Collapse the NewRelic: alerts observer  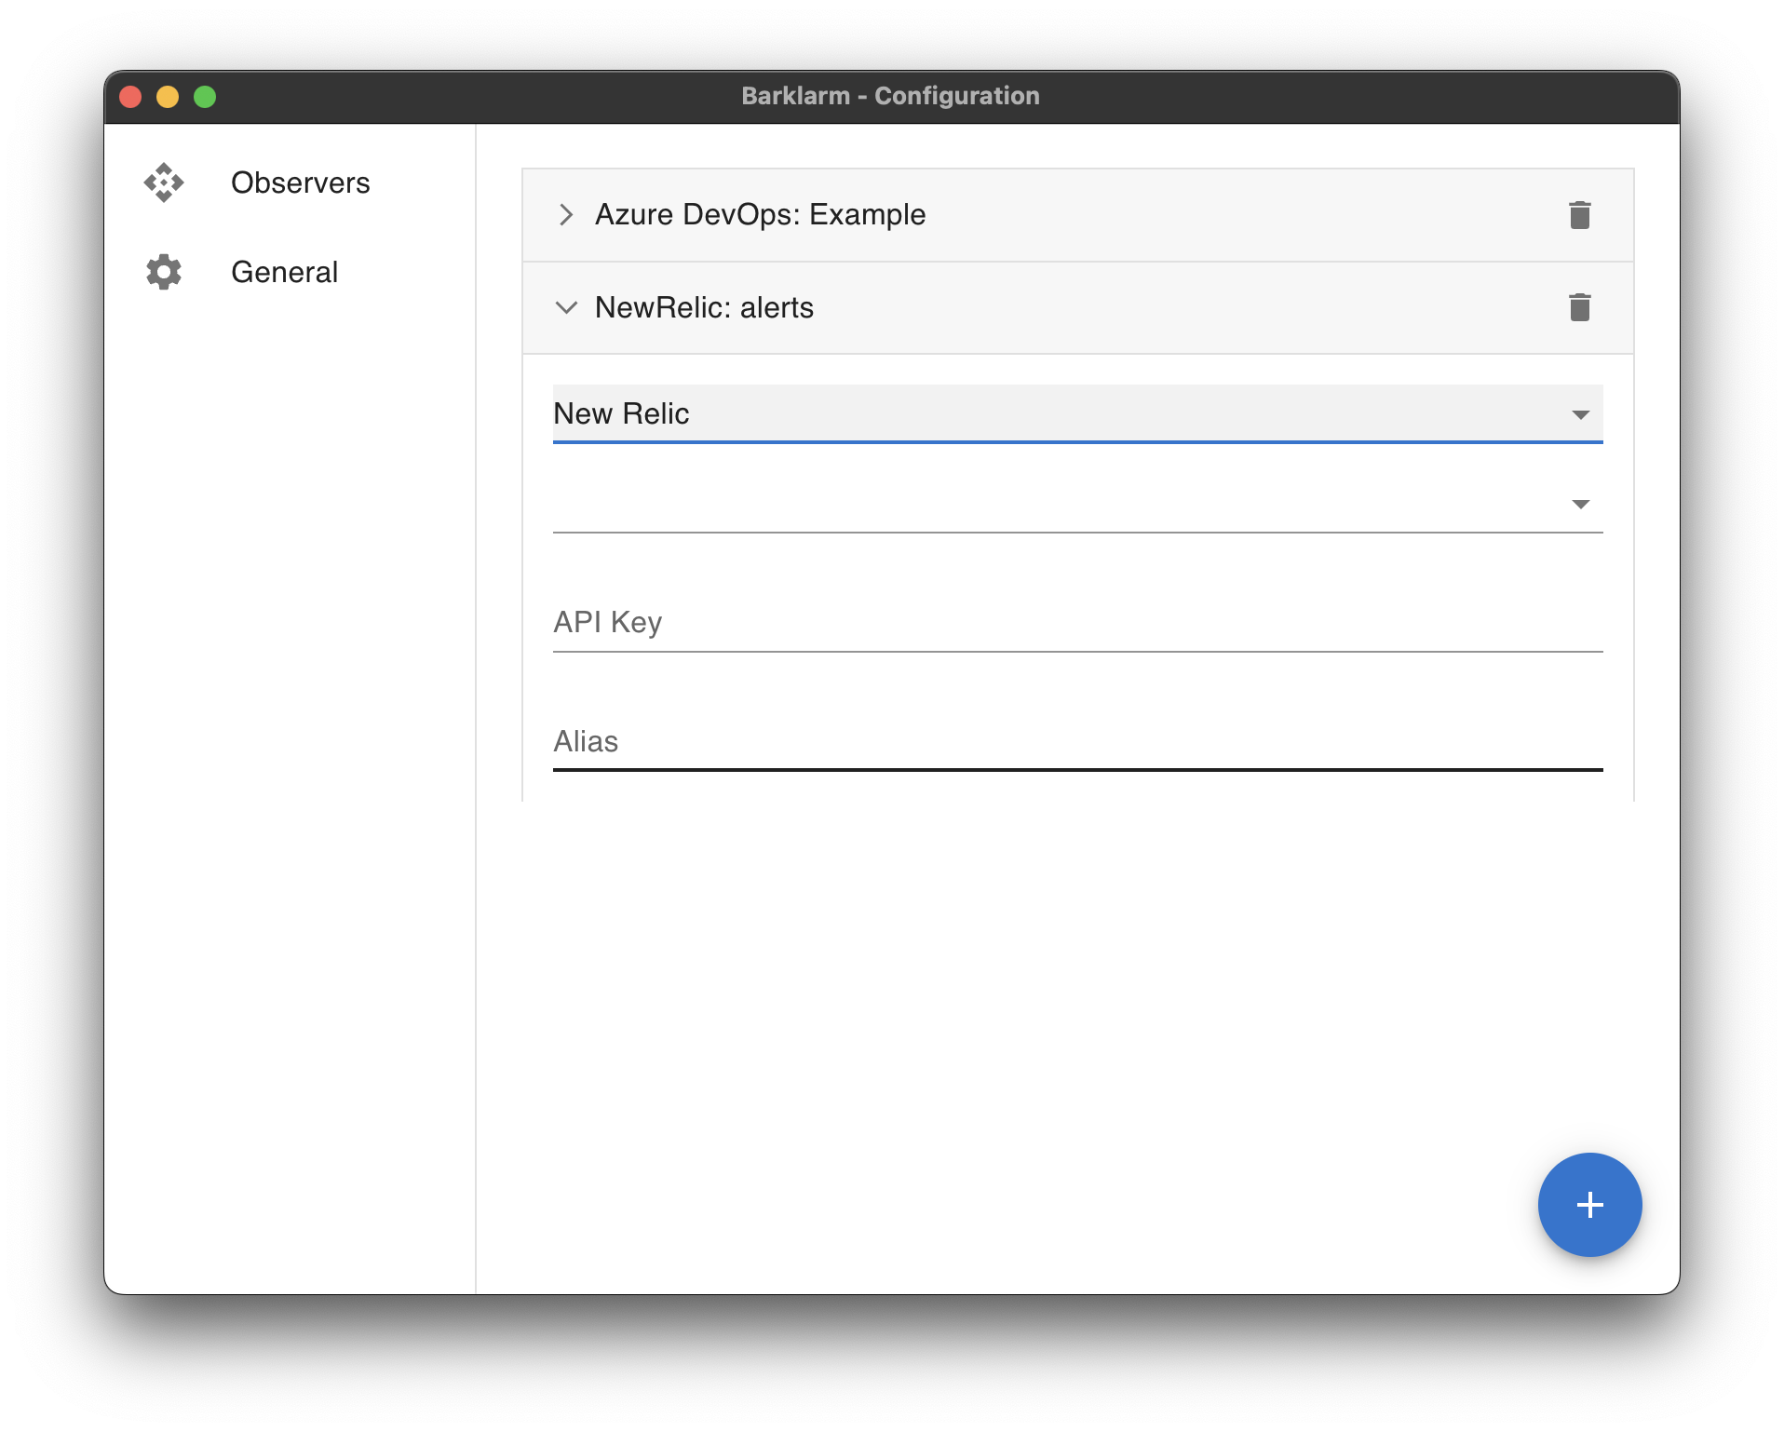566,307
